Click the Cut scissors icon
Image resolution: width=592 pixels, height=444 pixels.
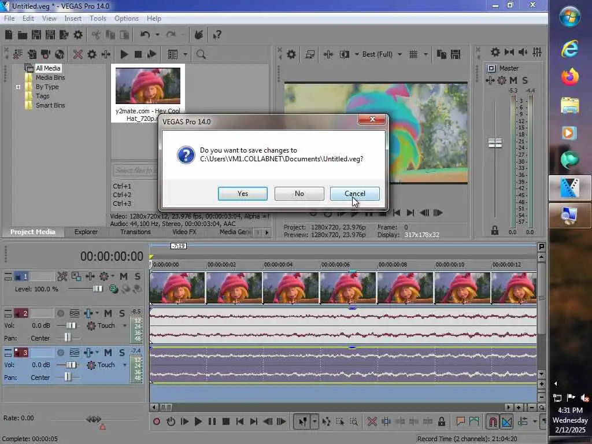point(96,35)
